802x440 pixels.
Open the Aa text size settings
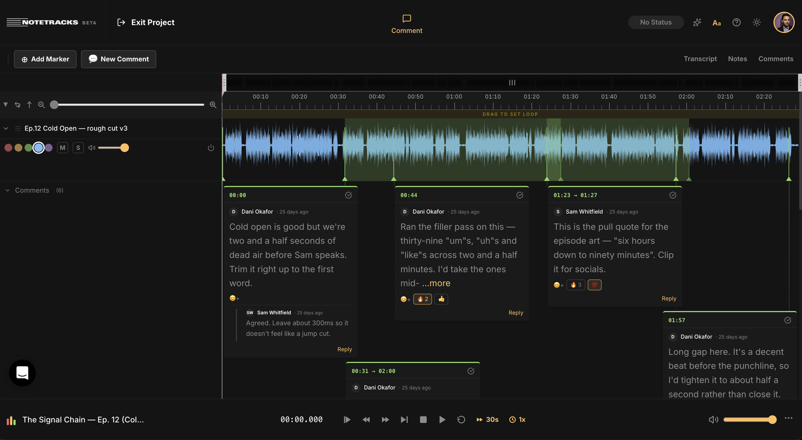[x=717, y=23]
